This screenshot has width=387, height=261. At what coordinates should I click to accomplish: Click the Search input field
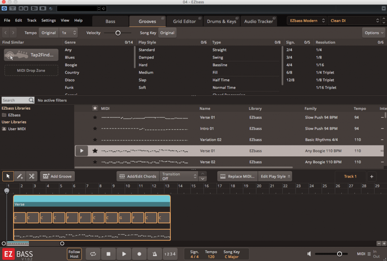(15, 100)
